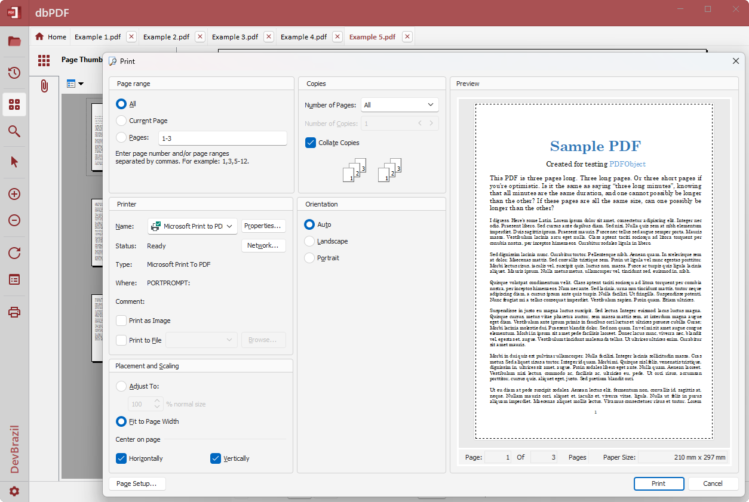749x502 pixels.
Task: Close the Example 5.pdf tab
Action: coord(407,36)
